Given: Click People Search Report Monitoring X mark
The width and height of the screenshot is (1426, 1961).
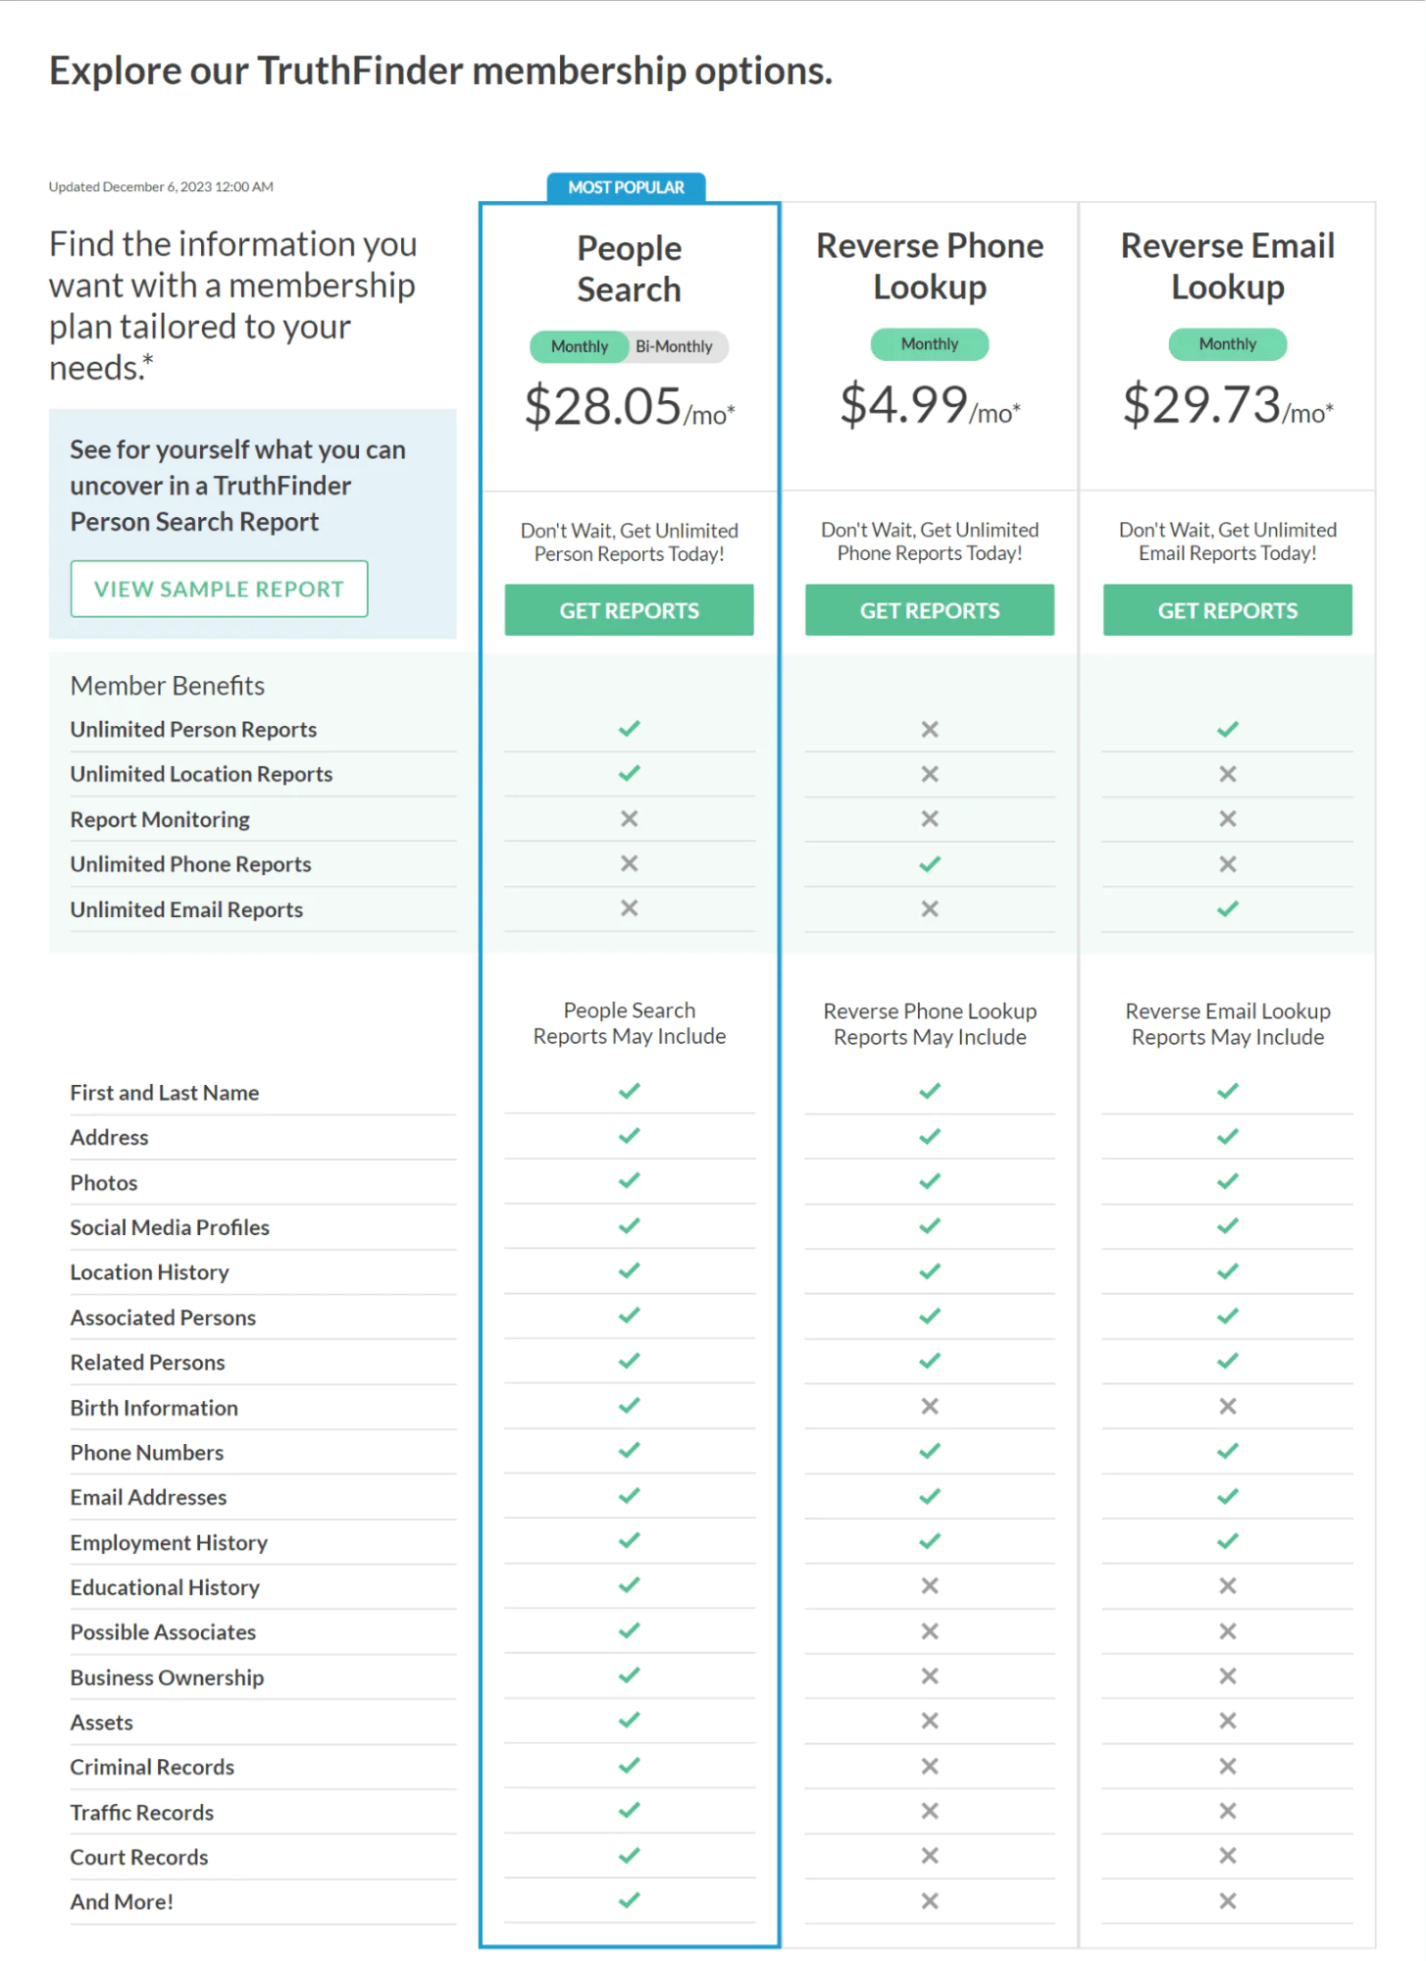Looking at the screenshot, I should click(629, 819).
